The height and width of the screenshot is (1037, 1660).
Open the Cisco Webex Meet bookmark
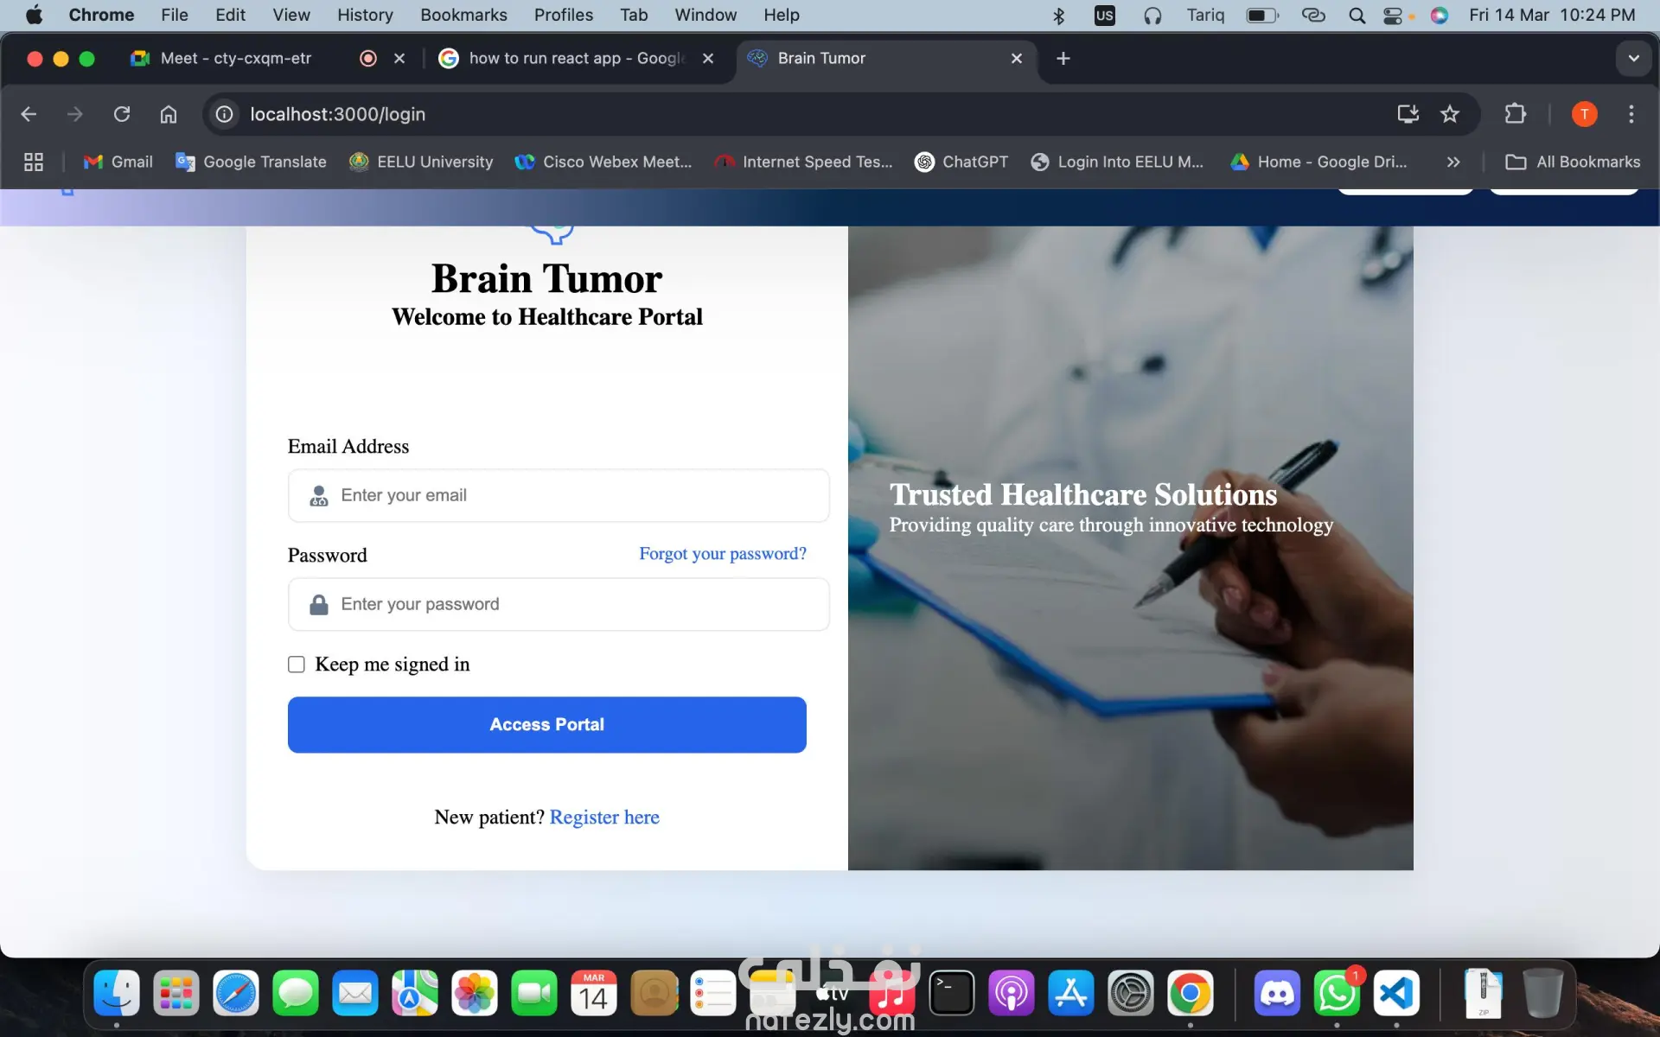pyautogui.click(x=603, y=162)
